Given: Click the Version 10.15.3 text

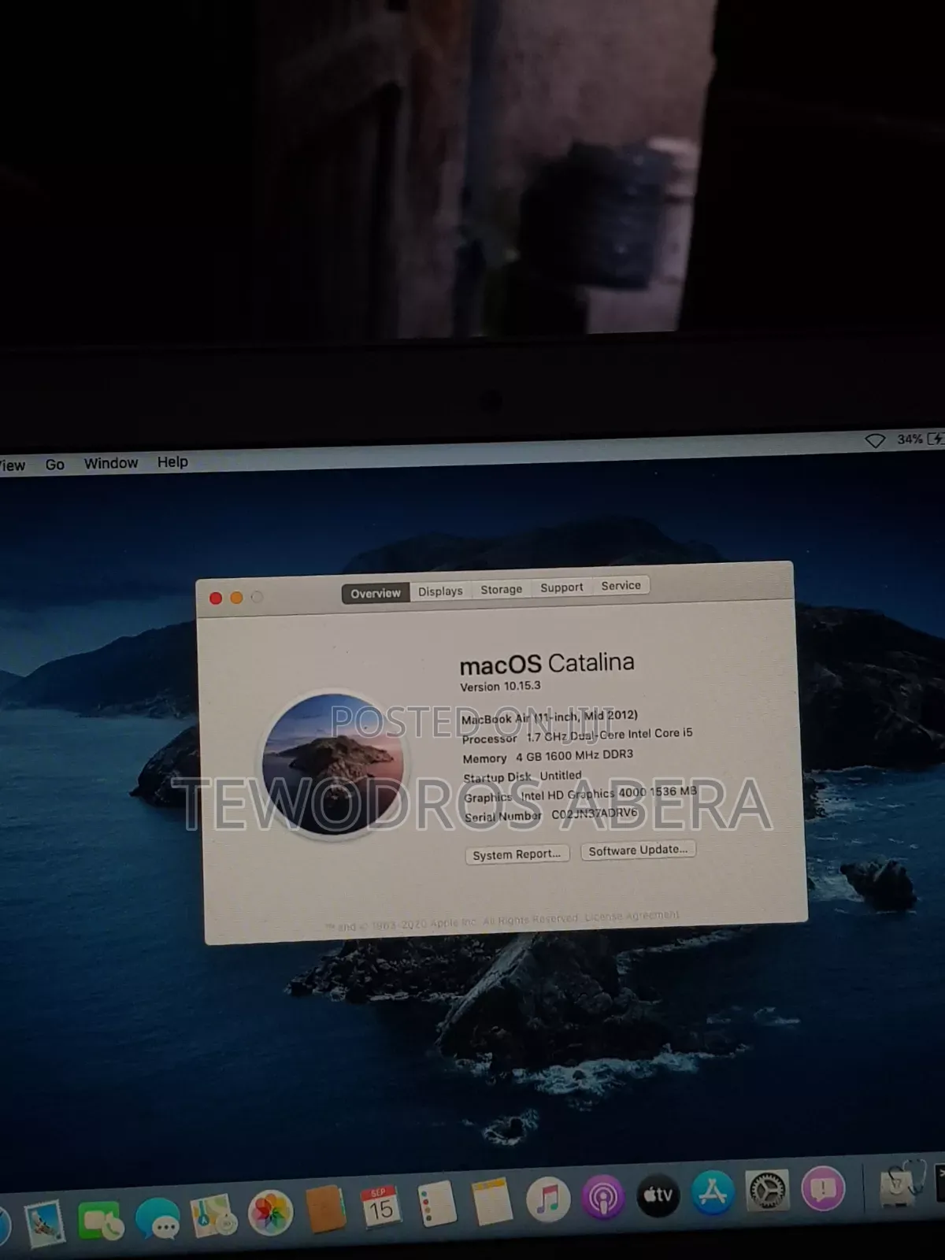Looking at the screenshot, I should click(x=500, y=687).
